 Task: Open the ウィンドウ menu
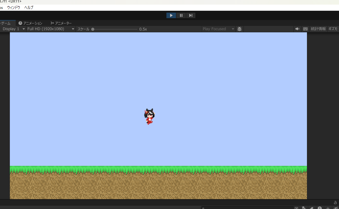(x=13, y=8)
